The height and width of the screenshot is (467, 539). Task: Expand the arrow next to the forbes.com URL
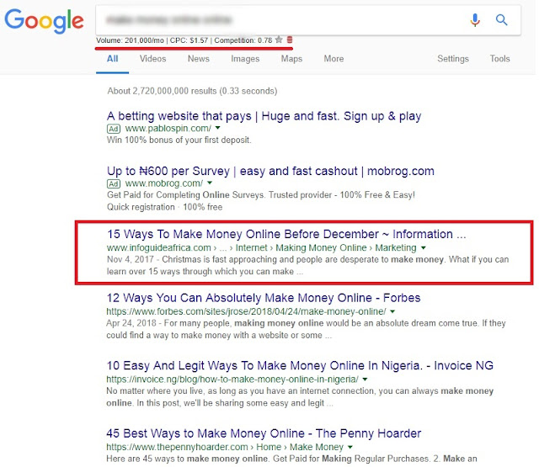coord(392,311)
